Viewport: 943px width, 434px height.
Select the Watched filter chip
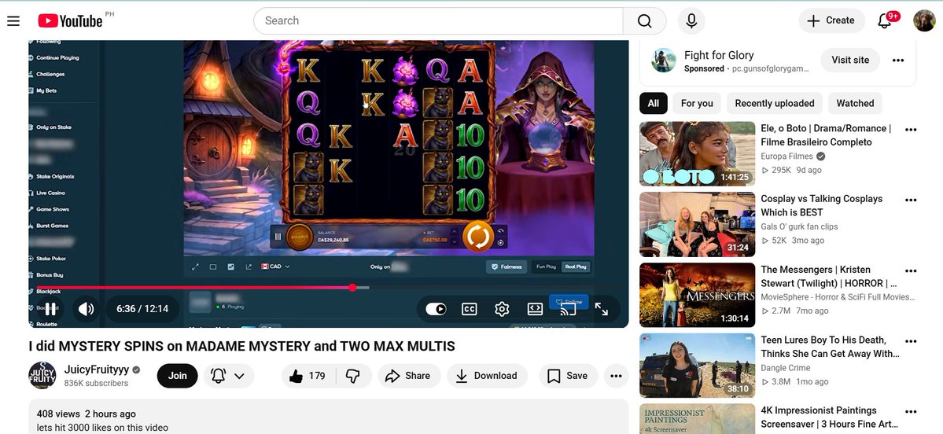[855, 104]
